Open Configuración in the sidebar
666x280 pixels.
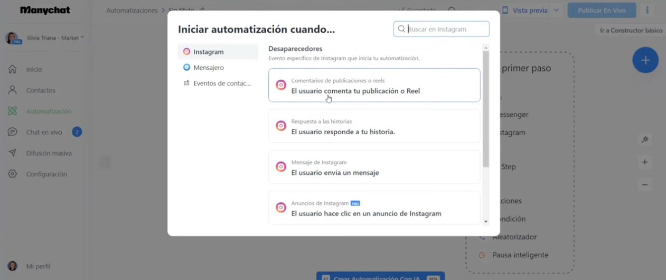click(x=46, y=174)
